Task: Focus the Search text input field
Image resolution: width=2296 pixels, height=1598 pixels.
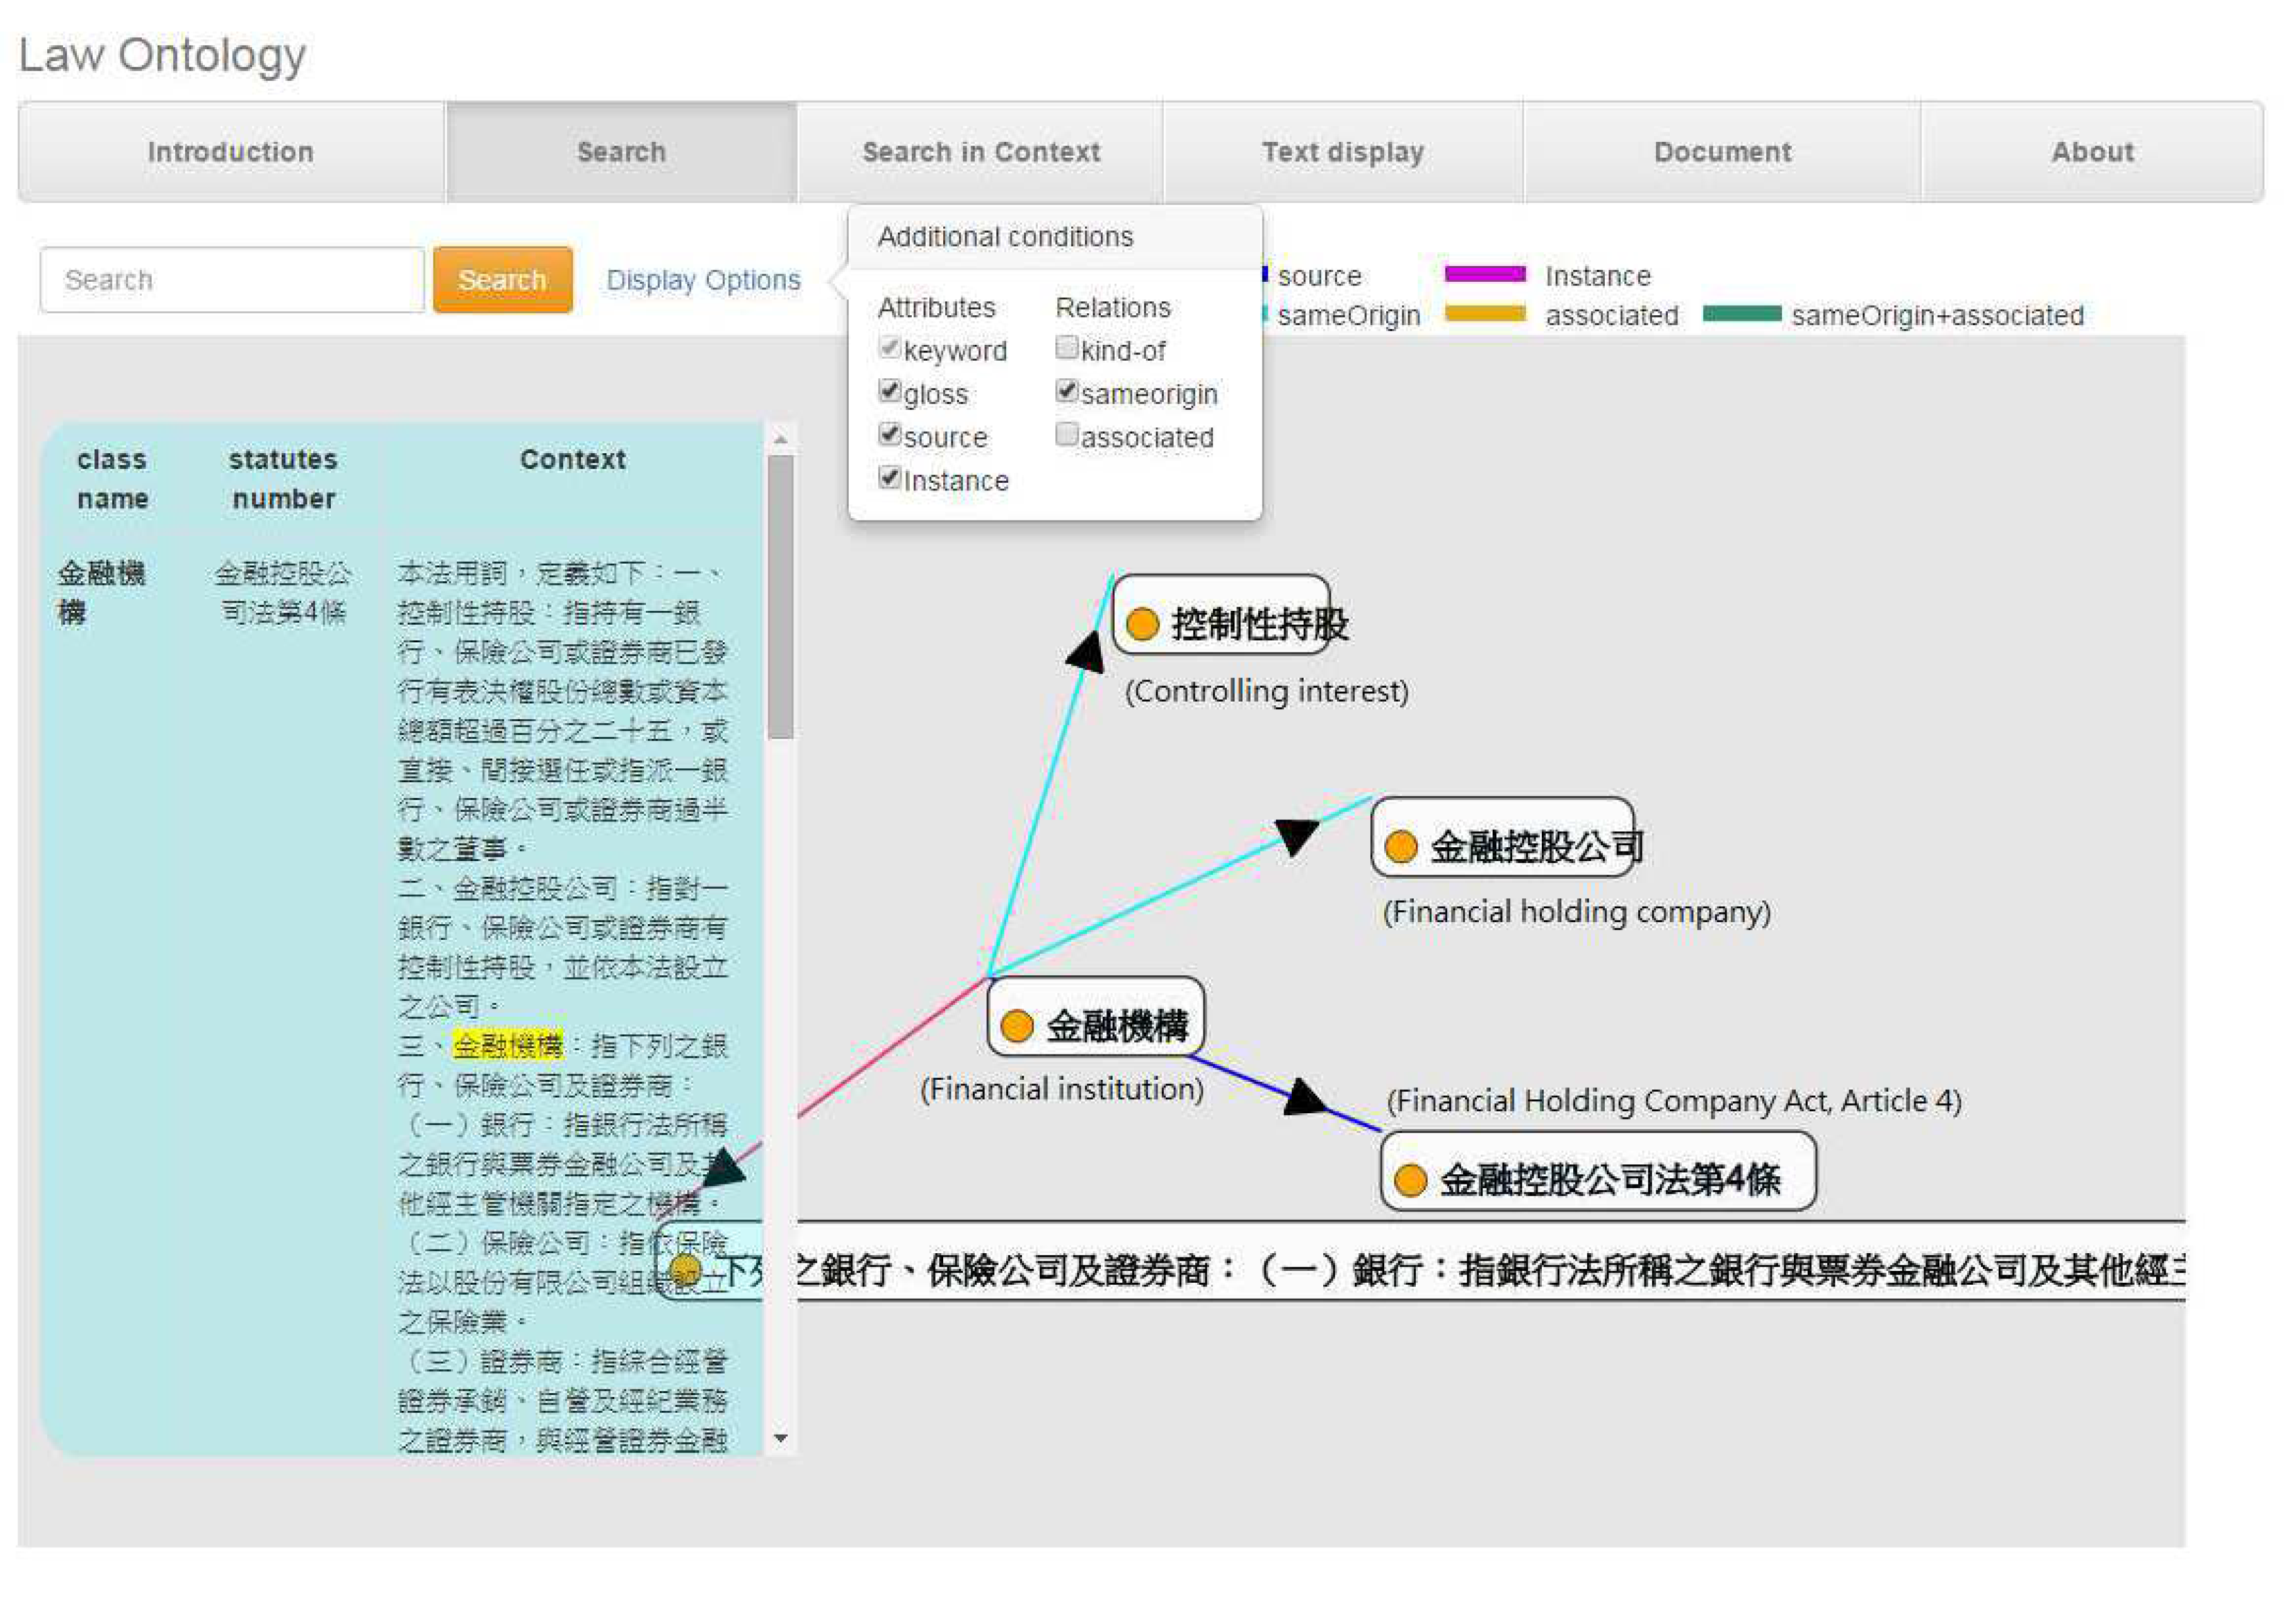Action: click(x=232, y=280)
